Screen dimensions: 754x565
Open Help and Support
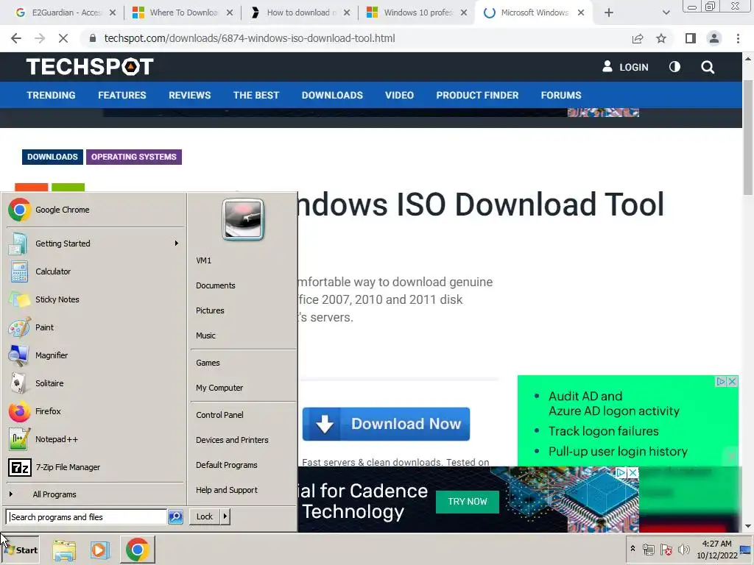227,490
